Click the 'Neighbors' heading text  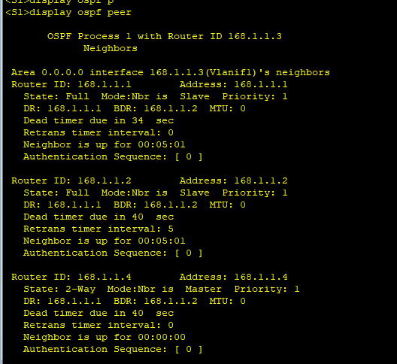[111, 48]
